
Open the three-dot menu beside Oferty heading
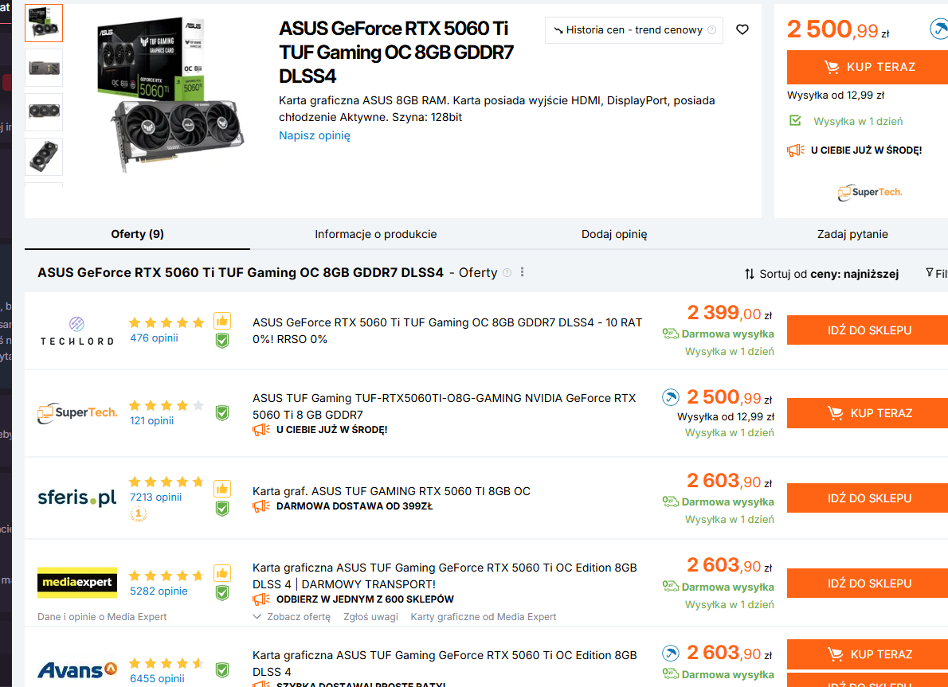[523, 272]
